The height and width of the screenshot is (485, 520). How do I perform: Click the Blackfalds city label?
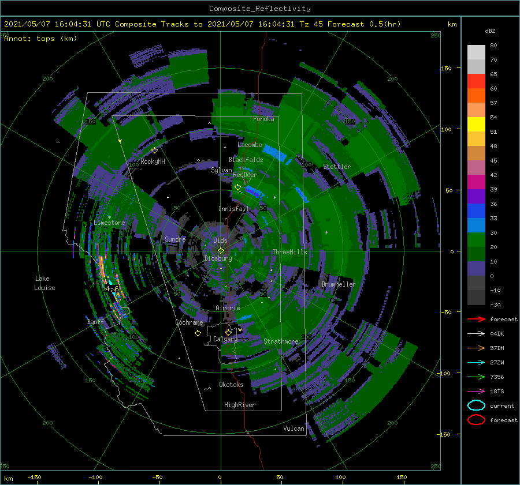[246, 160]
